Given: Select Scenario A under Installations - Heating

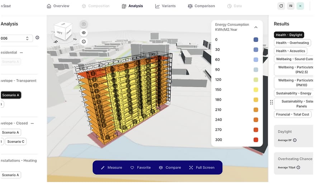Looking at the screenshot, I should click(x=10, y=175).
